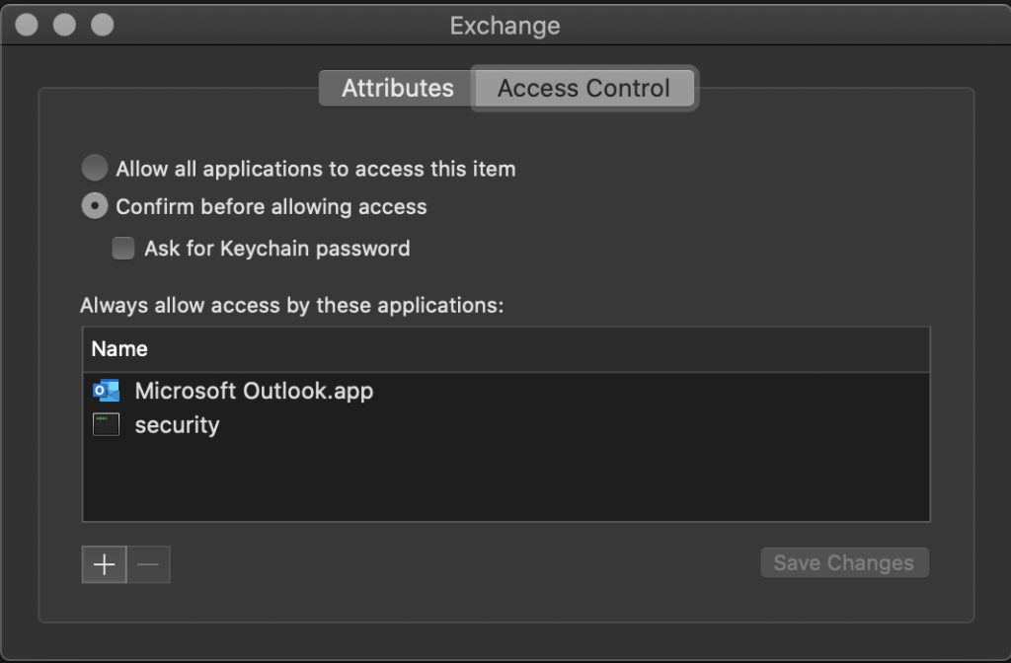Minimize the Exchange window

[x=64, y=25]
